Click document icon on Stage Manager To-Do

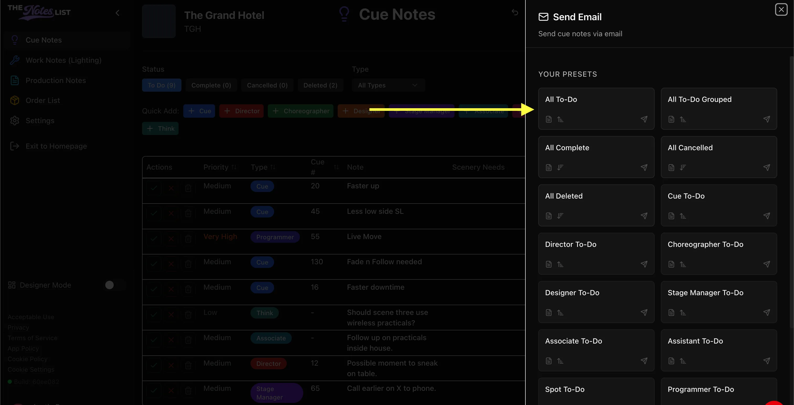[671, 313]
